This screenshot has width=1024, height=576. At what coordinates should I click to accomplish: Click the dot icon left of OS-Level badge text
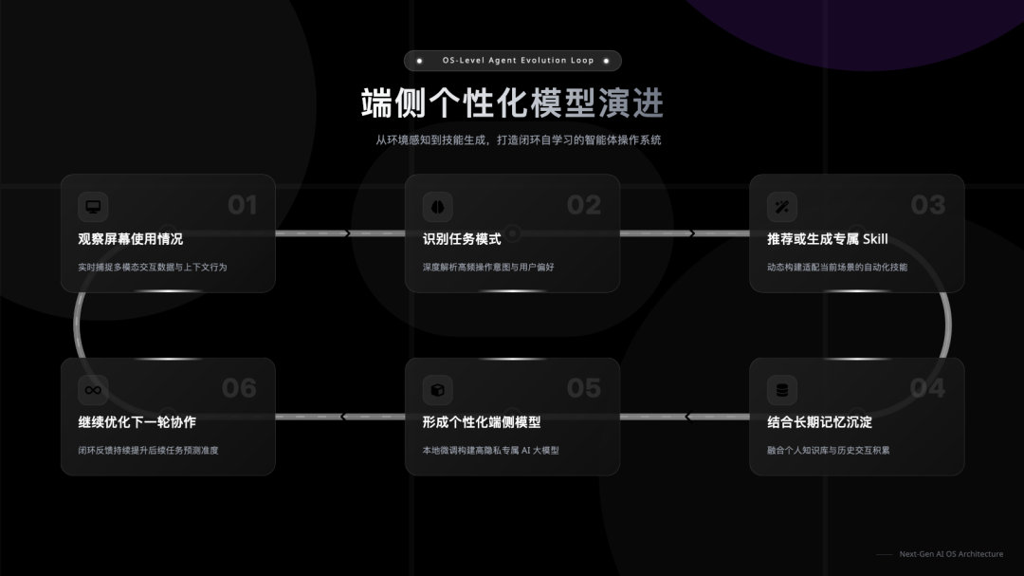click(417, 60)
